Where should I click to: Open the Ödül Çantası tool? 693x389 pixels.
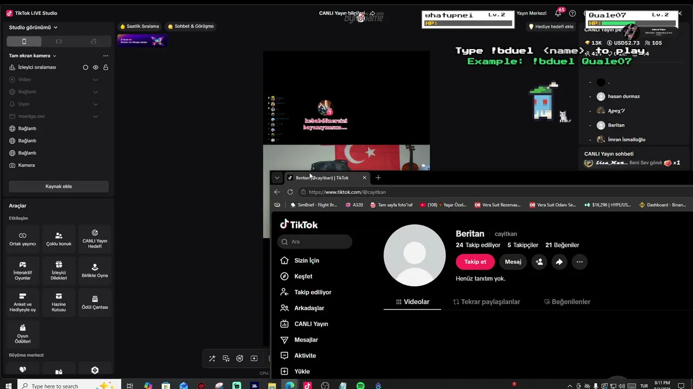[x=95, y=303]
